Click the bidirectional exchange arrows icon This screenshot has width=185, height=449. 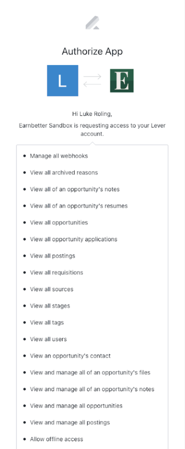pyautogui.click(x=92, y=80)
